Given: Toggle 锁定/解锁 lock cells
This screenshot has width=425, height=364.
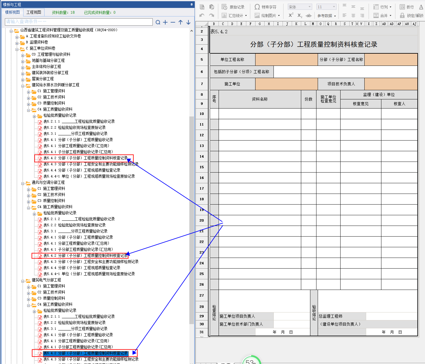Looking at the screenshot, I should pos(412,15).
